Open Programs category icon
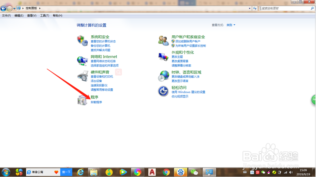 click(82, 100)
